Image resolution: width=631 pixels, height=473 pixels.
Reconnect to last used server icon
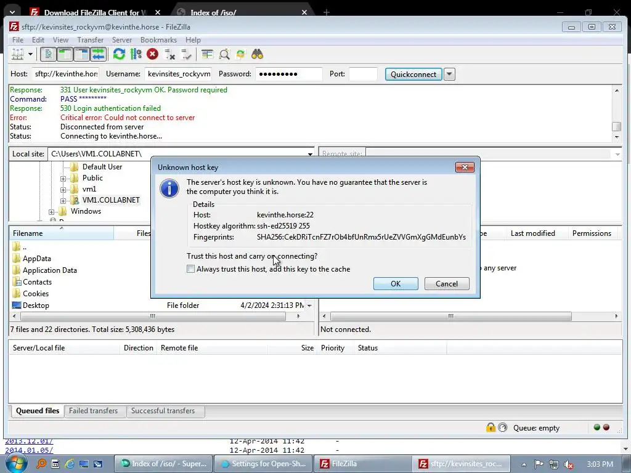click(186, 54)
